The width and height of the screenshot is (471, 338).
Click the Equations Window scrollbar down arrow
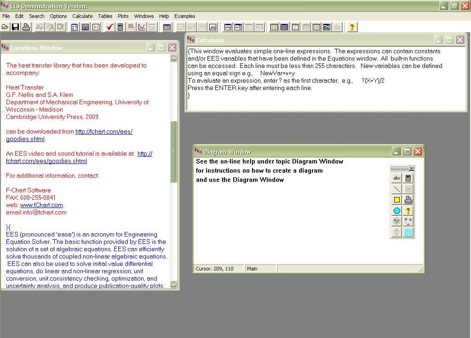coord(173,284)
